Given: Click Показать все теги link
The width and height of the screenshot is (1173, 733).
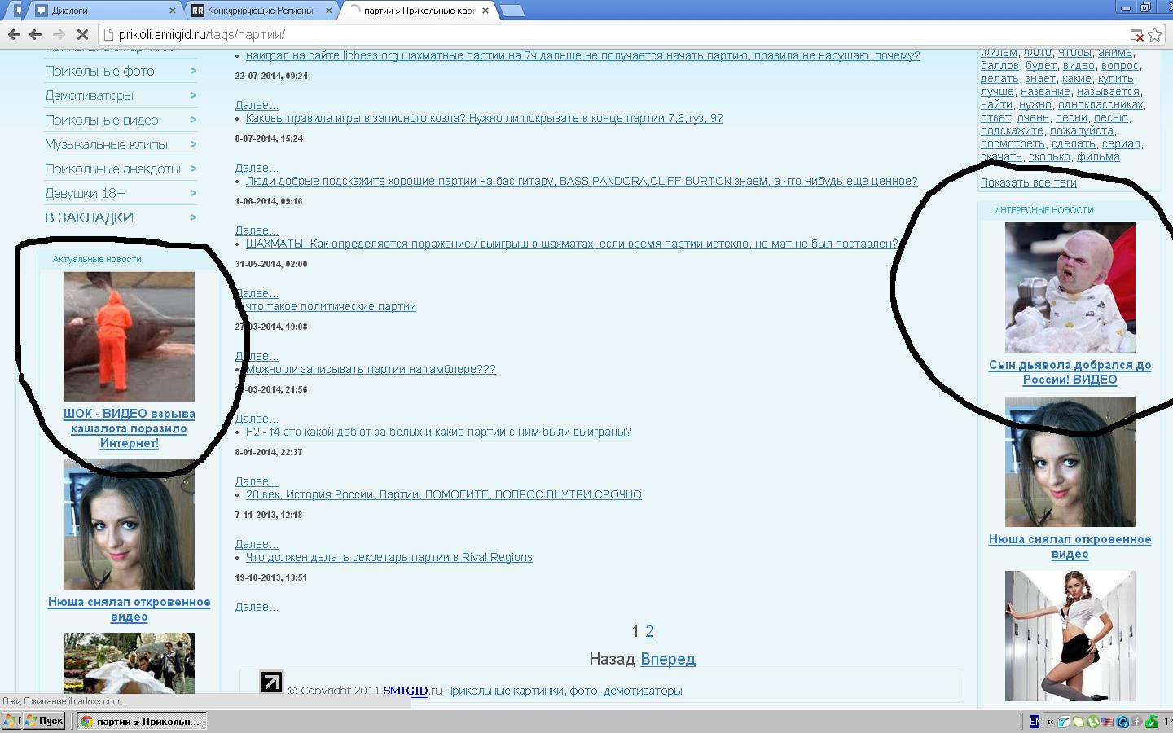Looking at the screenshot, I should (x=1029, y=182).
